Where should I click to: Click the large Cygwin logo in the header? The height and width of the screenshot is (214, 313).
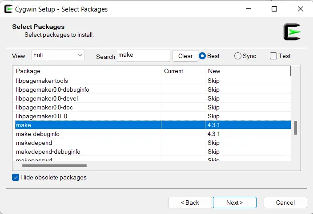click(x=292, y=32)
